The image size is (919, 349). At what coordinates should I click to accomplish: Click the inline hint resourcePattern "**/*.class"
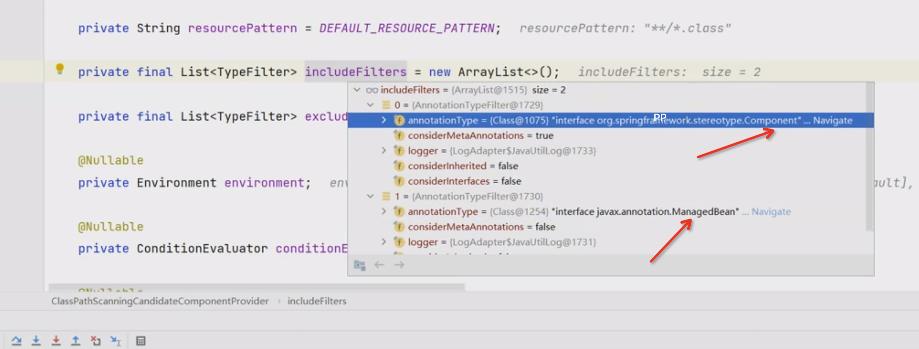625,28
